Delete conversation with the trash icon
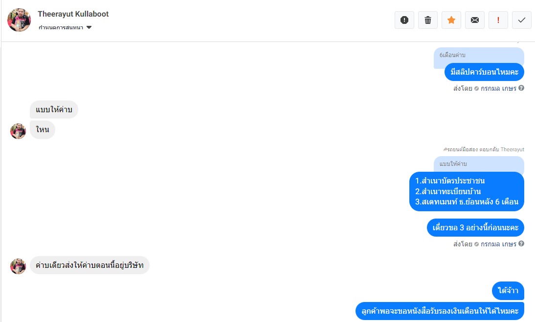Image resolution: width=535 pixels, height=322 pixels. click(x=428, y=20)
